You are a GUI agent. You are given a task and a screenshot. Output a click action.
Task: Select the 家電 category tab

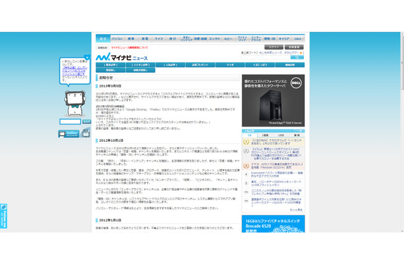[x=145, y=38]
